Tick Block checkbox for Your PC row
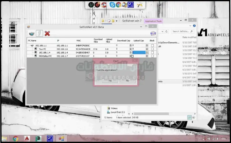 [x=152, y=49]
